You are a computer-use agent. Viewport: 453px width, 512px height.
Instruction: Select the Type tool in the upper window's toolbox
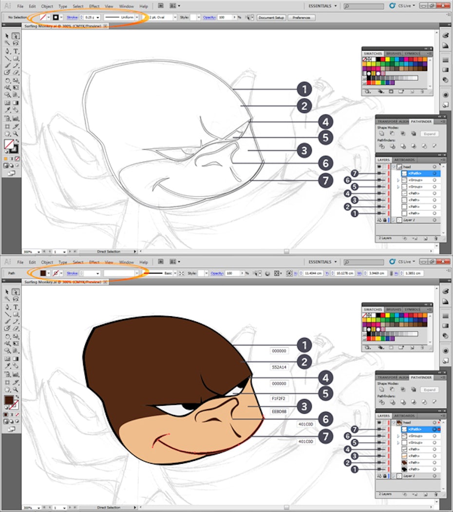[x=16, y=51]
